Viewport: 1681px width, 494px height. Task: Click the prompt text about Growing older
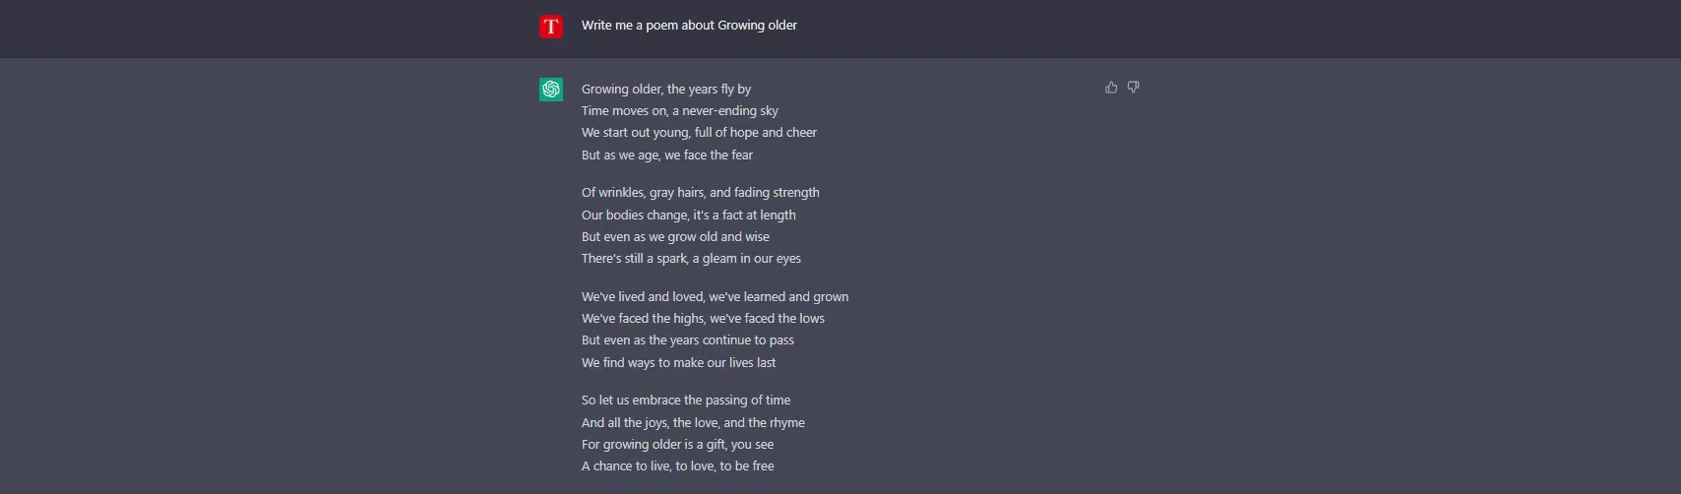tap(689, 26)
